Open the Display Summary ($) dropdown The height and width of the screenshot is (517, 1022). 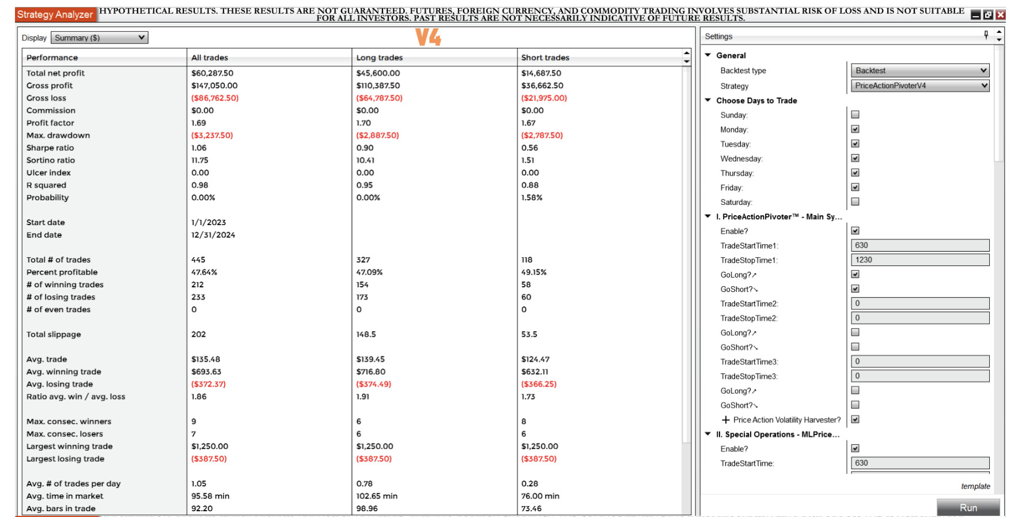pos(99,38)
